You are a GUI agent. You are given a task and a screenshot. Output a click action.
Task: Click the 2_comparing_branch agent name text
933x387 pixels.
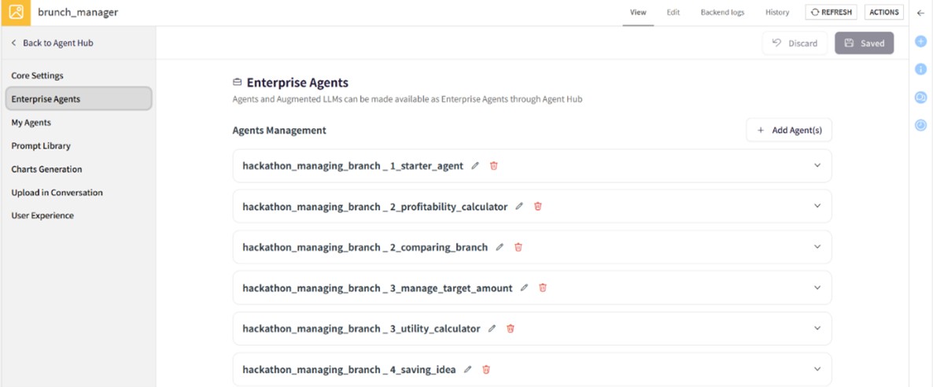[365, 247]
